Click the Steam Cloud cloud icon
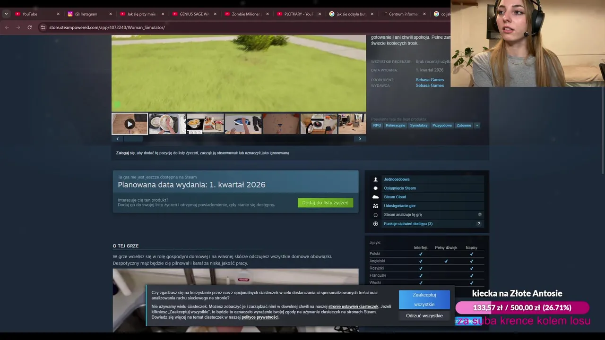This screenshot has width=605, height=340. click(376, 197)
